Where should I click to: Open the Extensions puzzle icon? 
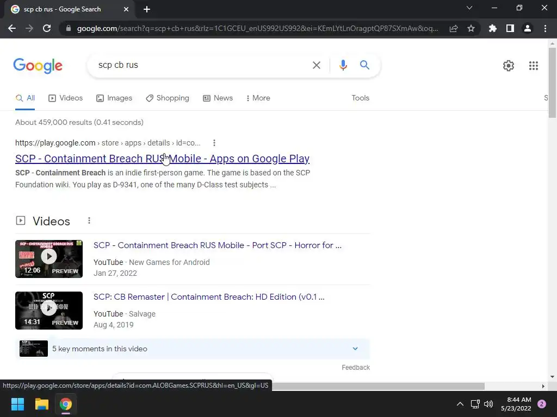click(x=493, y=28)
